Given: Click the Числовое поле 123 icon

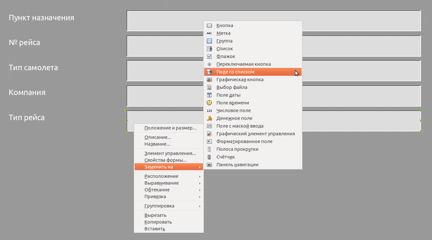Looking at the screenshot, I should point(209,110).
